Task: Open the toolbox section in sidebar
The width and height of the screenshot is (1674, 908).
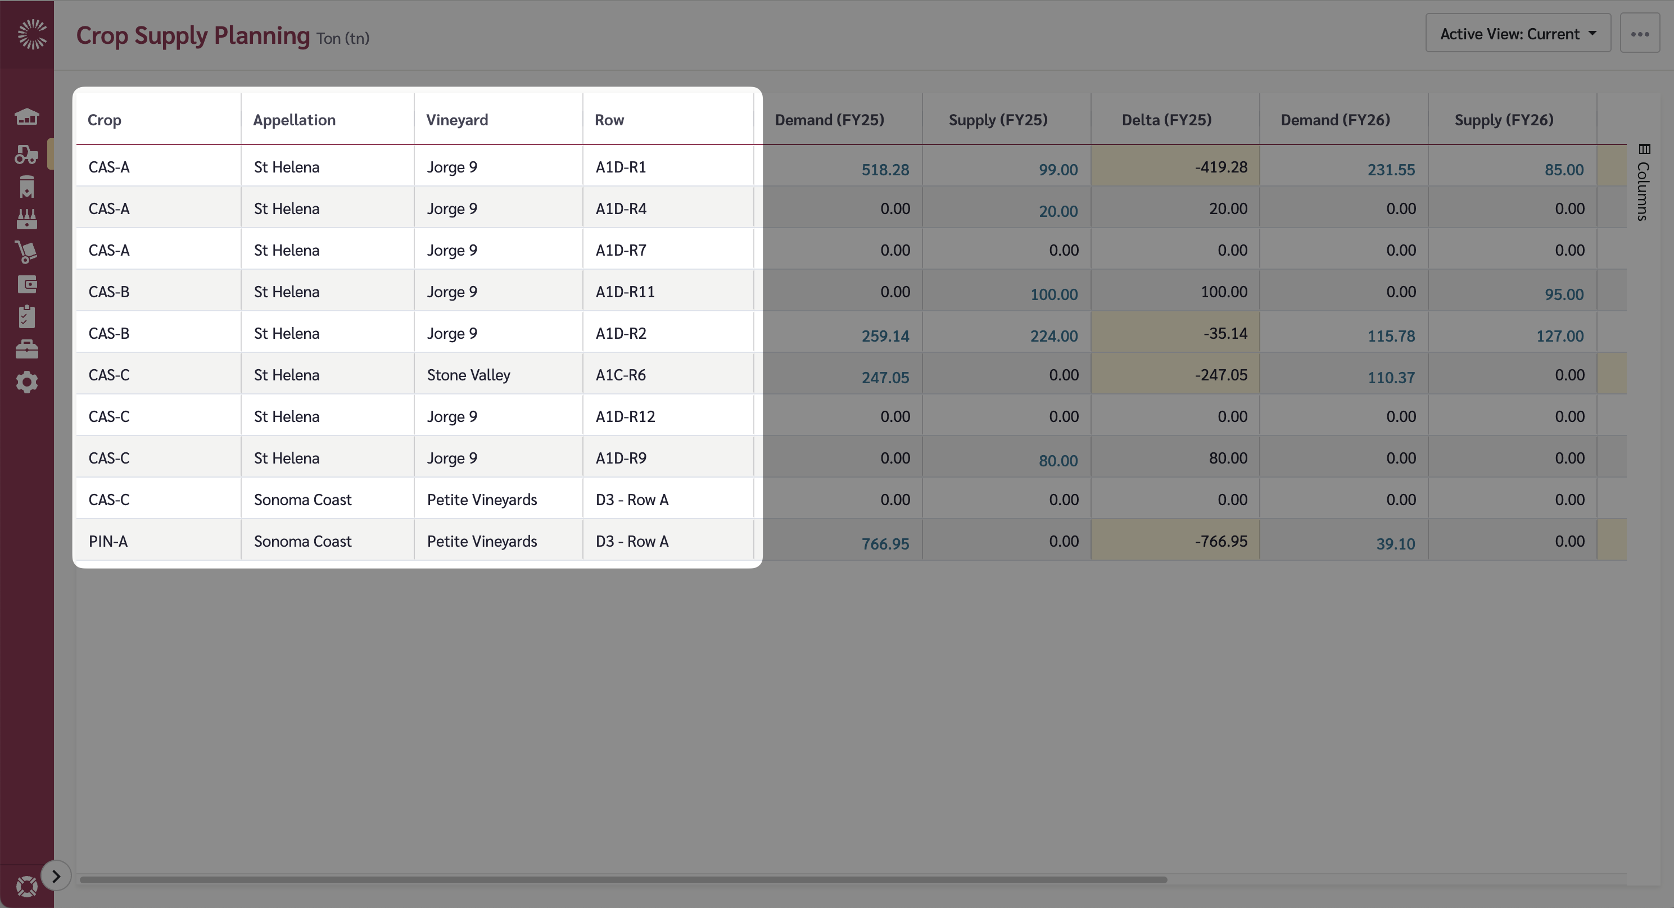Action: point(26,349)
